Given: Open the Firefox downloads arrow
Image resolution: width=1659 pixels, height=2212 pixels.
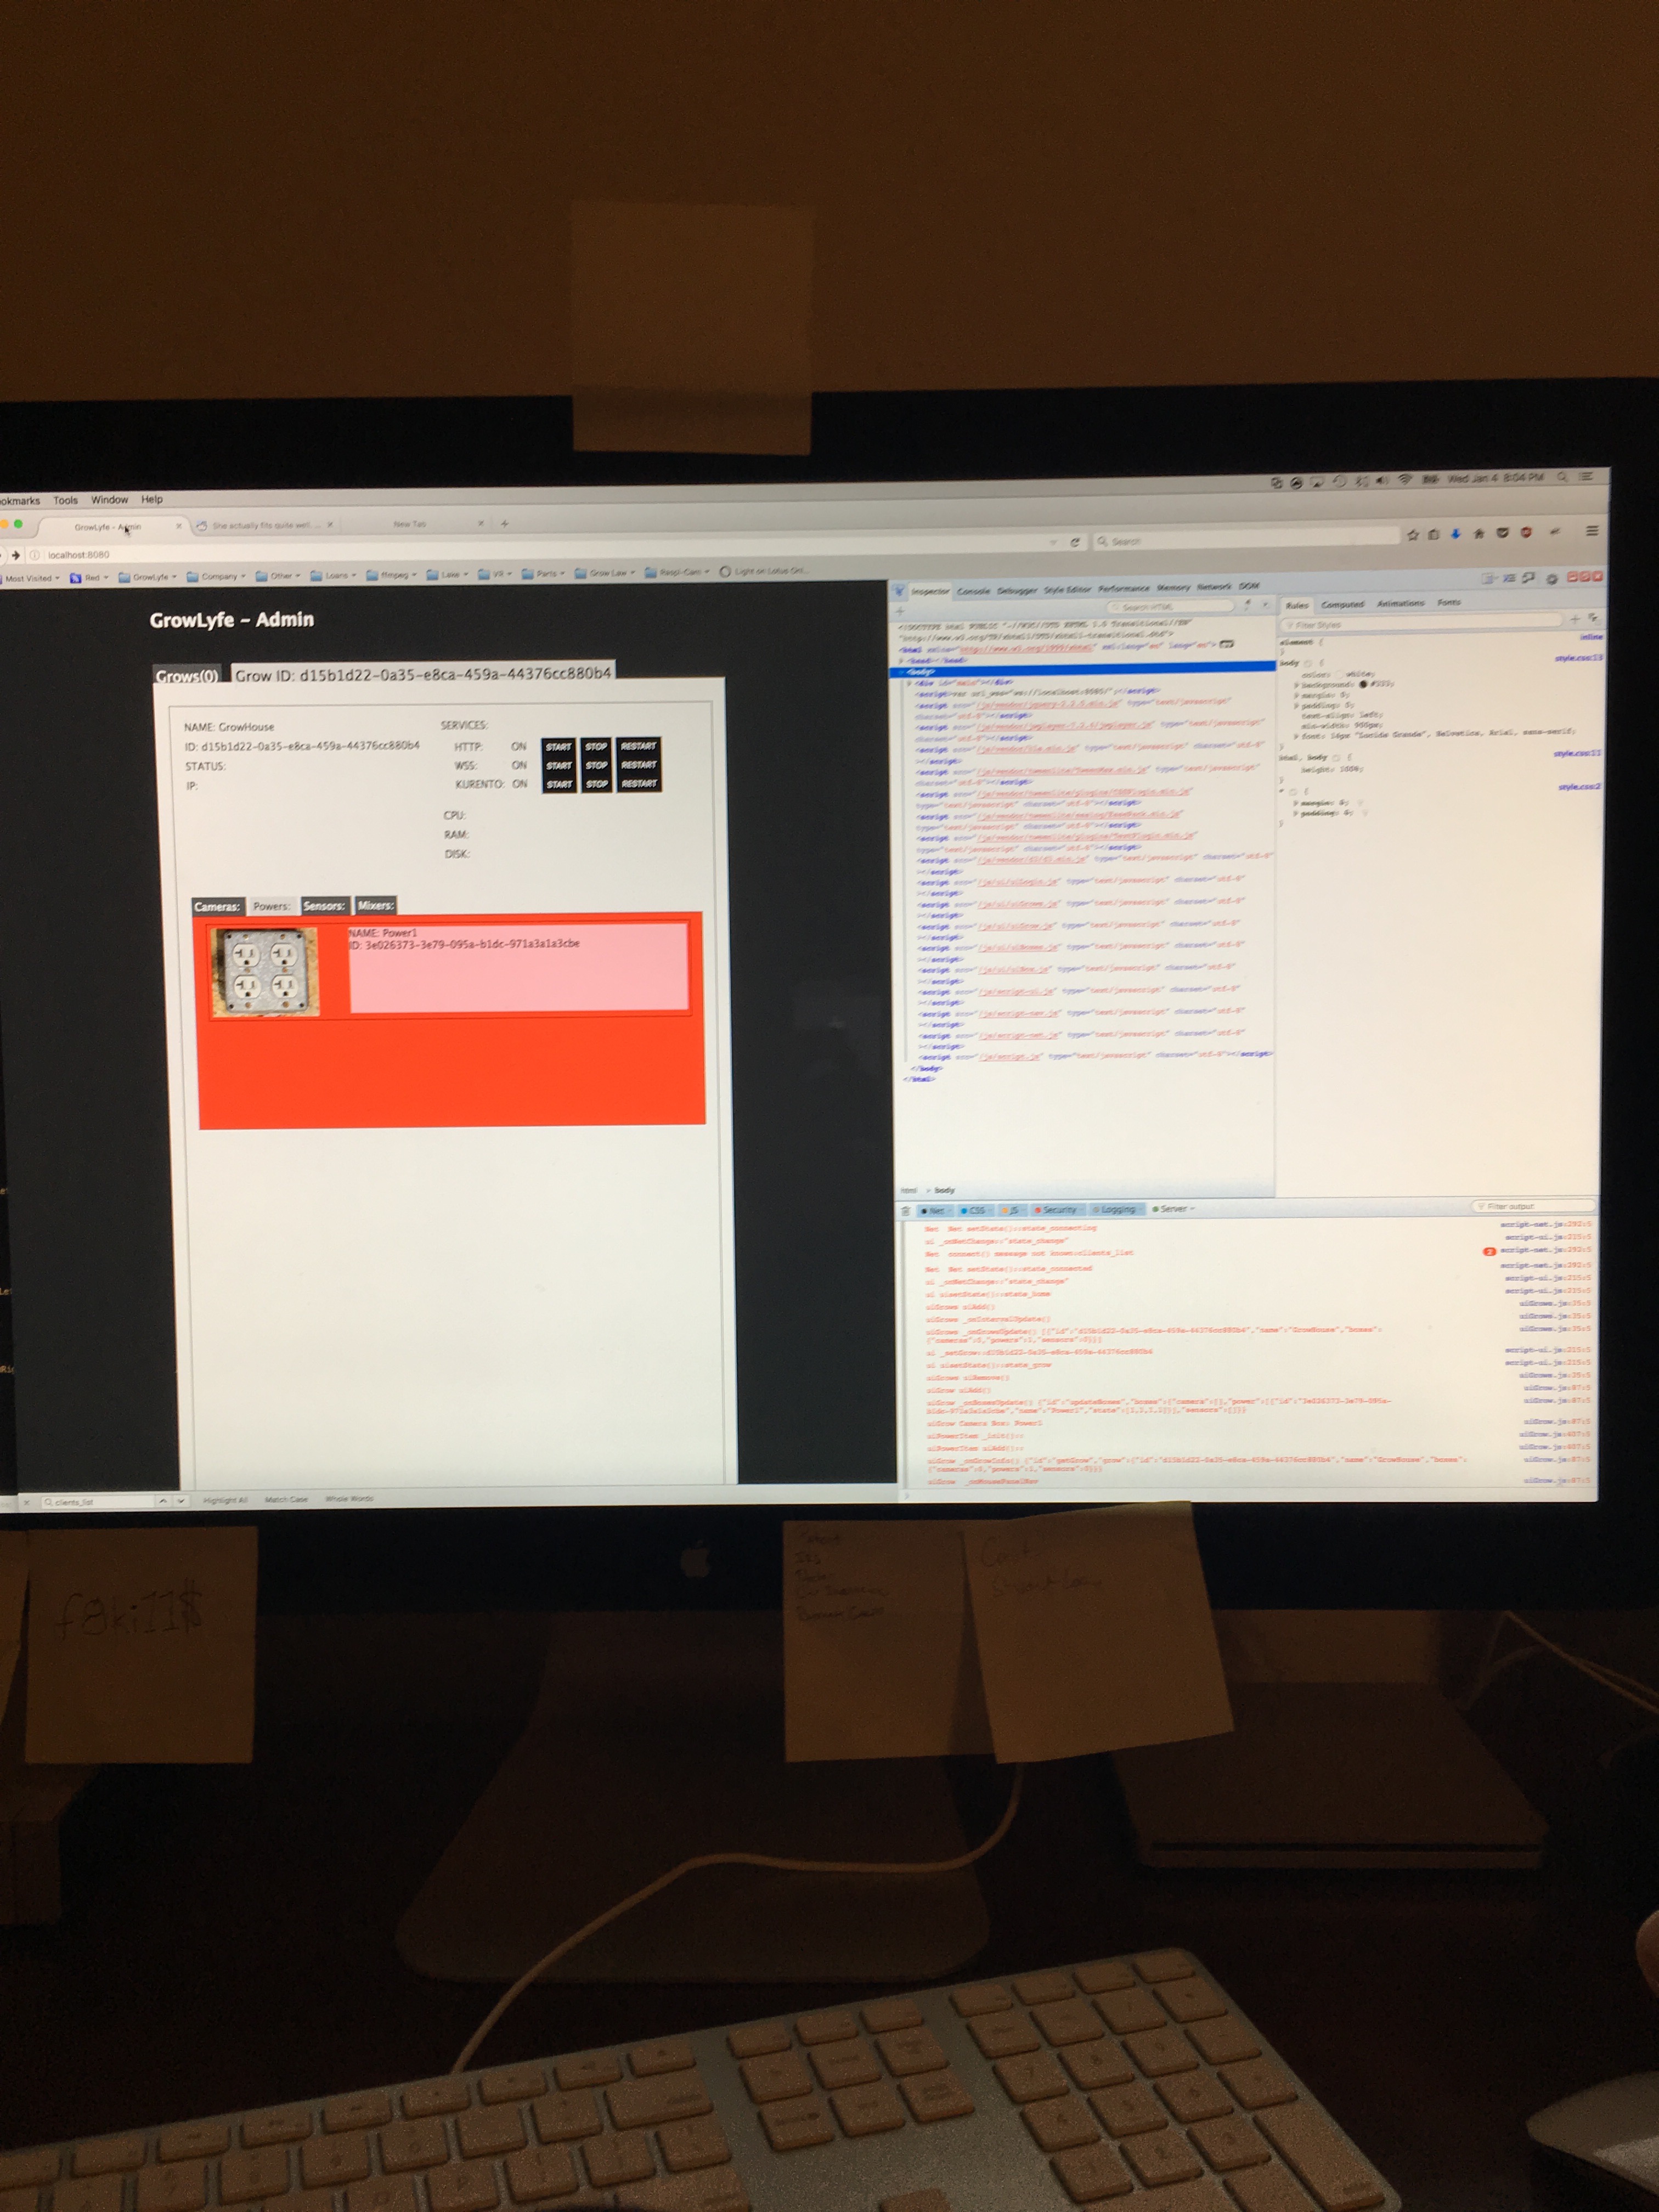Looking at the screenshot, I should (1456, 534).
